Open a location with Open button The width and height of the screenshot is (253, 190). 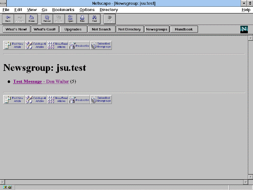click(x=71, y=19)
